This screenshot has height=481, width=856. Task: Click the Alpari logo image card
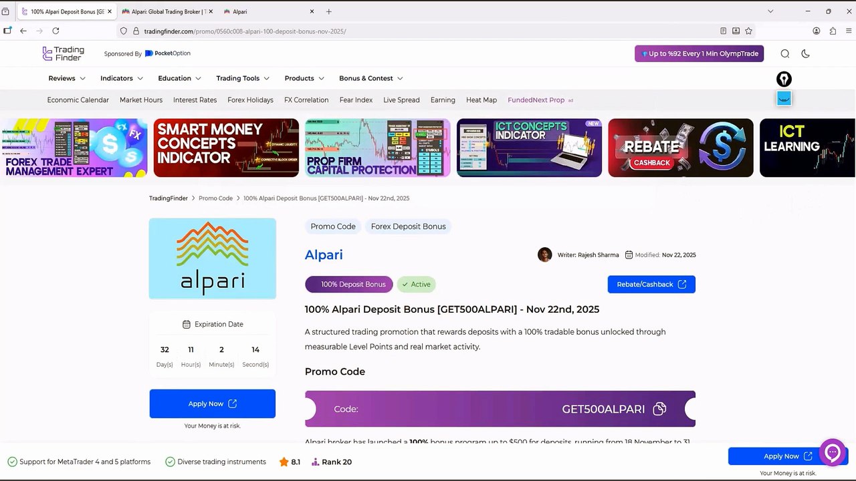pyautogui.click(x=213, y=259)
